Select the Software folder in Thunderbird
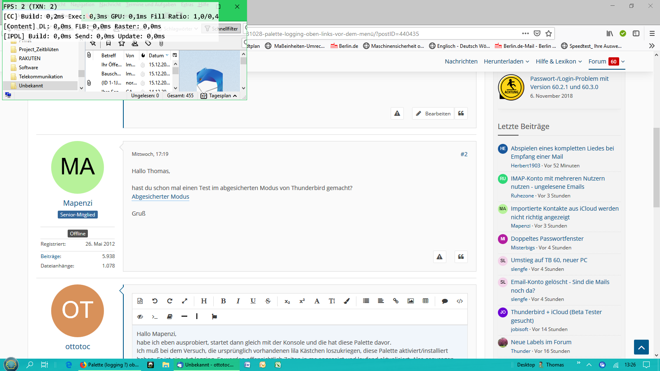Screen dimensions: 660x371 (x=28, y=68)
